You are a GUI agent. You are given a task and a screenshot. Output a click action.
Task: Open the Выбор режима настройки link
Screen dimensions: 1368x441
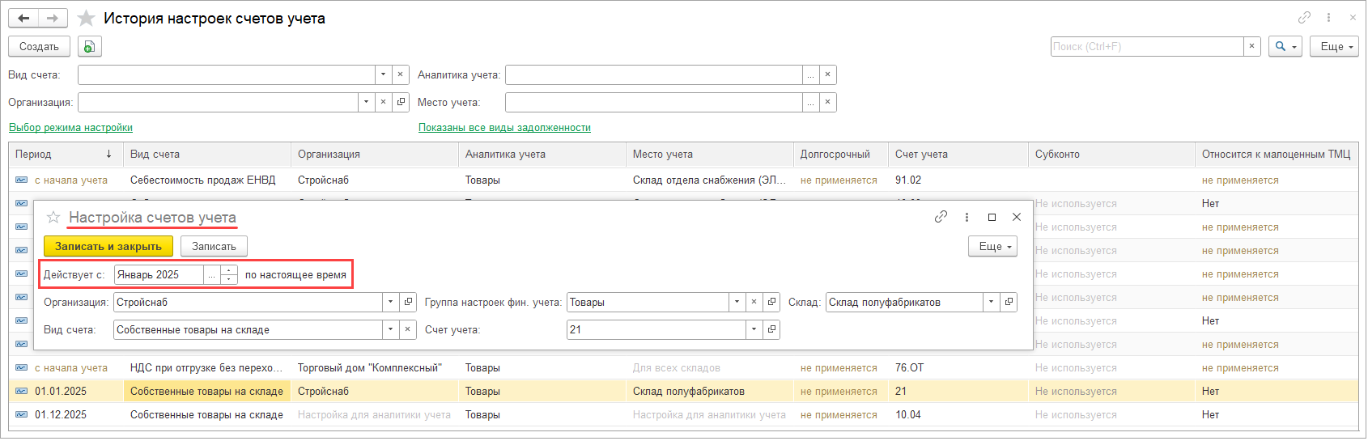click(x=70, y=128)
